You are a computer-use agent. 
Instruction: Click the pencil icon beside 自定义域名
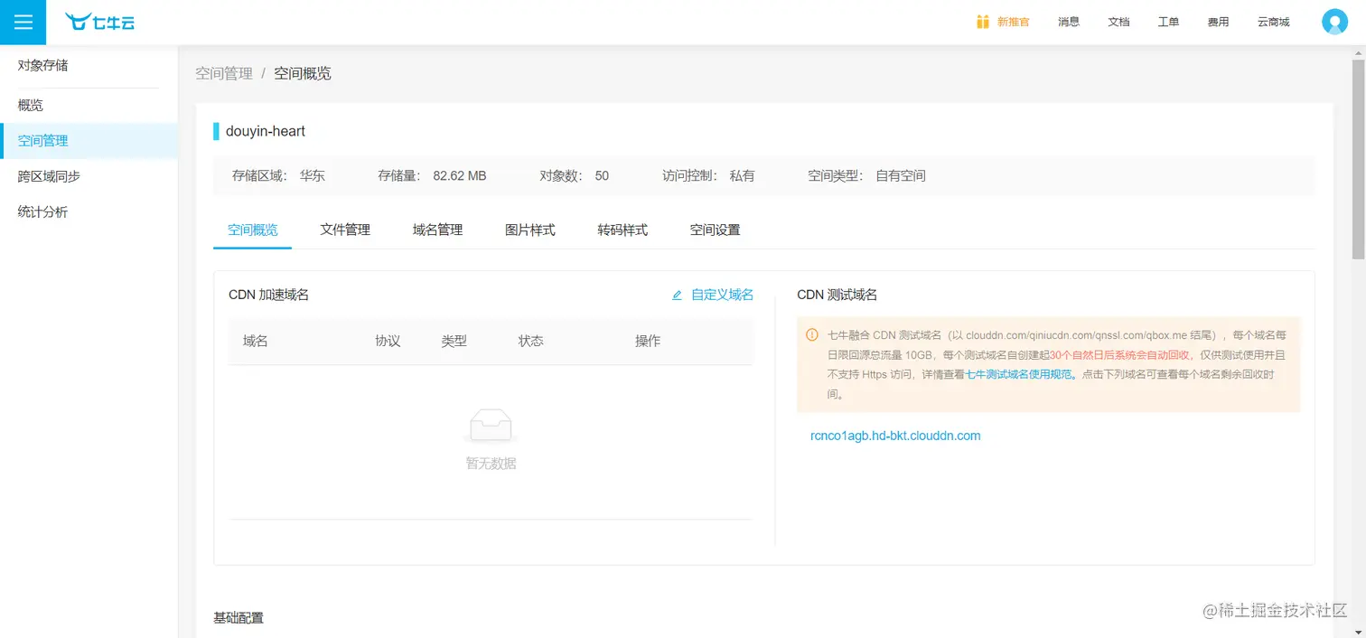677,296
